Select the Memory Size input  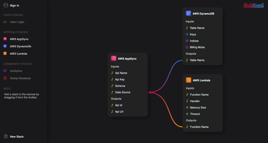pos(198,108)
